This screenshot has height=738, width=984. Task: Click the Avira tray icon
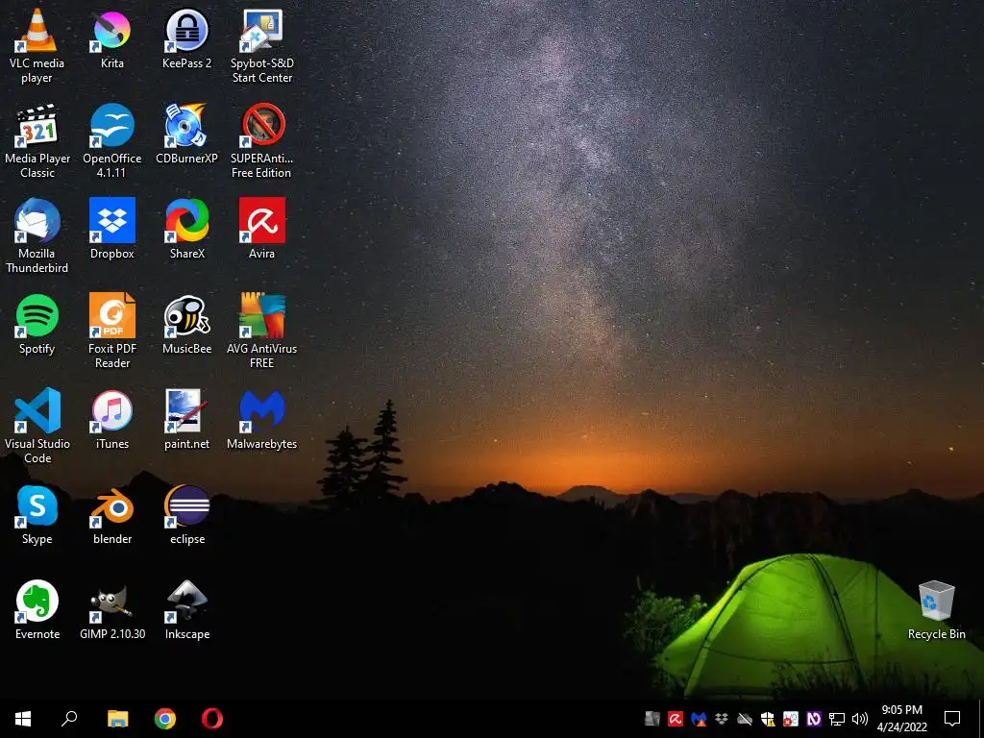coord(676,719)
